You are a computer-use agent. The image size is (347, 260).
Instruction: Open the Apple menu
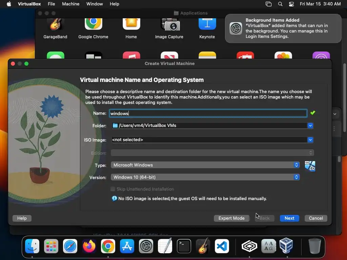(9, 4)
